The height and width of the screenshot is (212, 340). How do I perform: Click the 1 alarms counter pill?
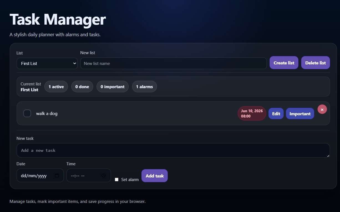pos(144,87)
